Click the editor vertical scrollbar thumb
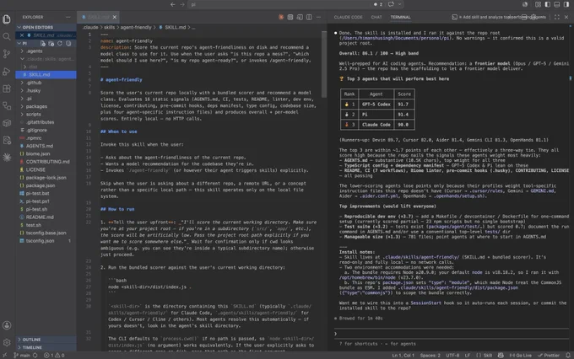 tap(324, 64)
